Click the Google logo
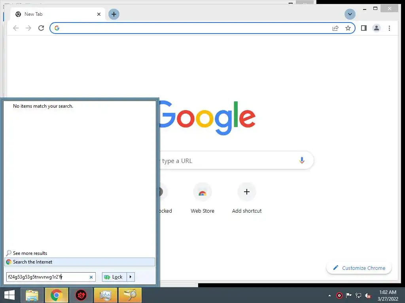This screenshot has width=405, height=303. 207,118
